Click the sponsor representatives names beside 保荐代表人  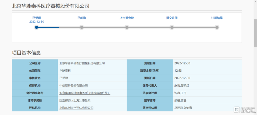click(x=182, y=86)
